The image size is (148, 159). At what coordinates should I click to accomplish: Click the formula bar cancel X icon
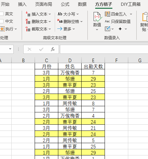(x=29, y=49)
